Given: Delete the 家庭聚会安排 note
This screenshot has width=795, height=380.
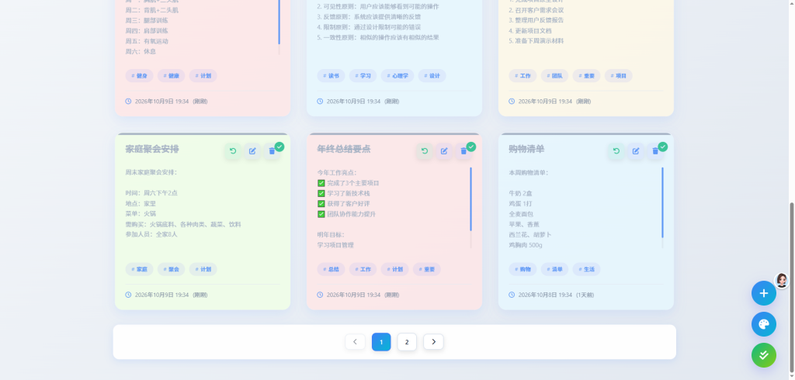Looking at the screenshot, I should (271, 151).
